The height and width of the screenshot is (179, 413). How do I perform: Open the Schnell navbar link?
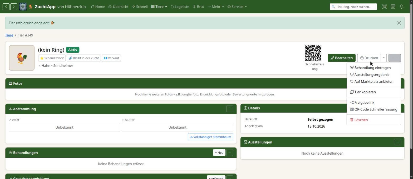point(140,7)
